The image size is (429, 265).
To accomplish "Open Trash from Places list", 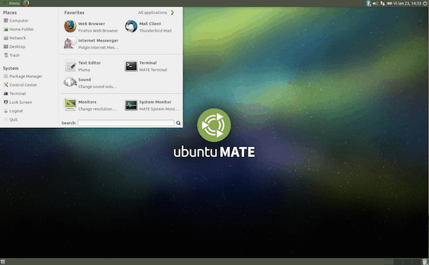I will pos(12,55).
